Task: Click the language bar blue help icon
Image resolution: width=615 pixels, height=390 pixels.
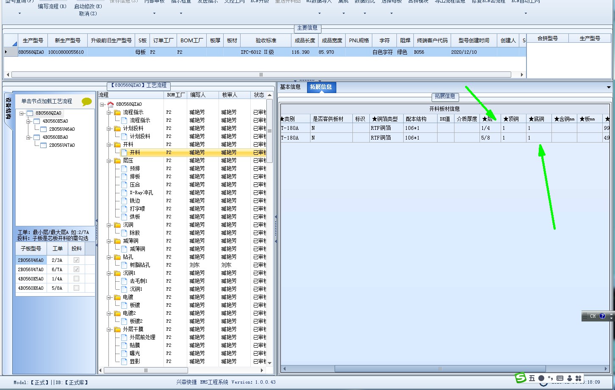Action: pos(603,316)
